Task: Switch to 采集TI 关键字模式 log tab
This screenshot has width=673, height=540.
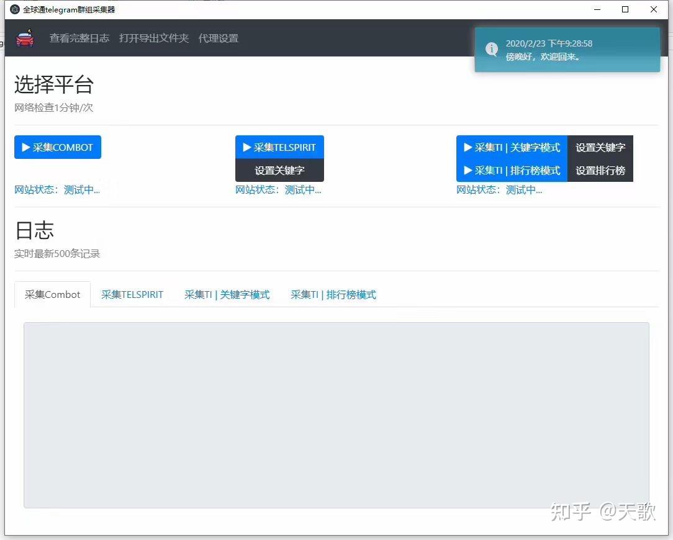Action: [227, 294]
